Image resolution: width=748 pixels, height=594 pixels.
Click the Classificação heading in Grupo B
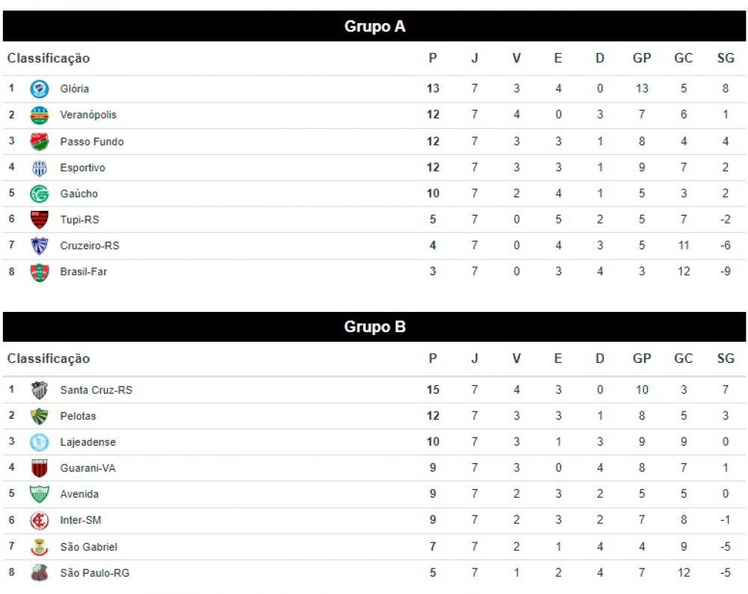[49, 359]
